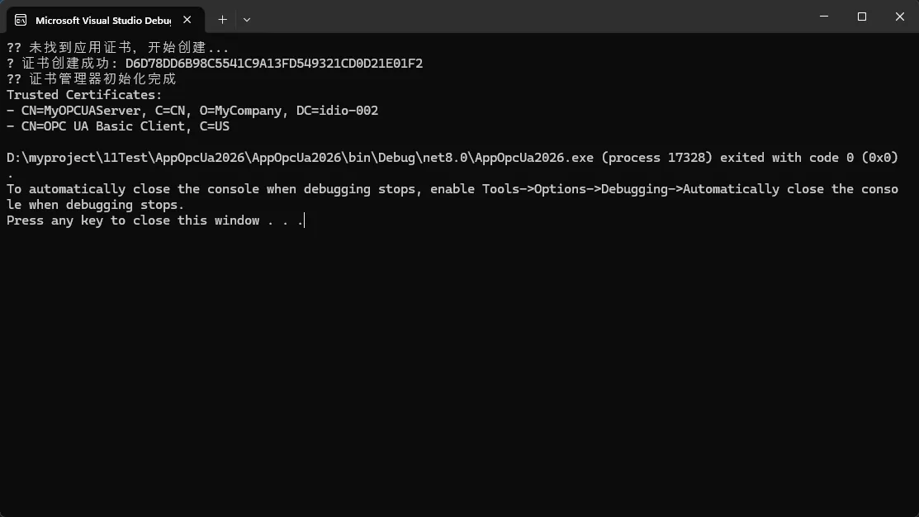This screenshot has width=919, height=517.
Task: Close the debug console window
Action: (x=898, y=17)
